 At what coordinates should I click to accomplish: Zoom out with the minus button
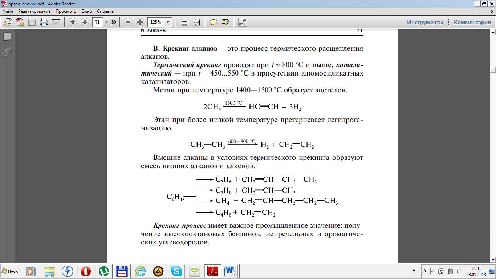click(x=128, y=22)
